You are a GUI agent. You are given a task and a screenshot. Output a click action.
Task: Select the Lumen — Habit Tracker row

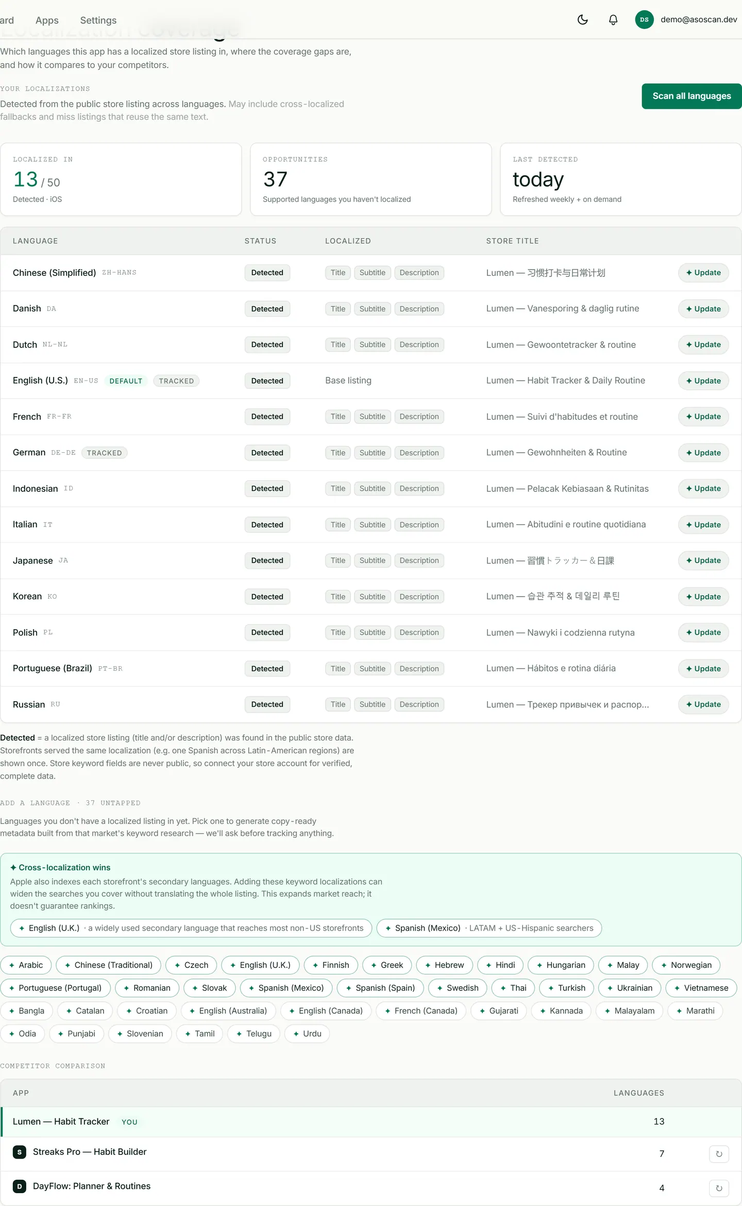pos(371,1122)
